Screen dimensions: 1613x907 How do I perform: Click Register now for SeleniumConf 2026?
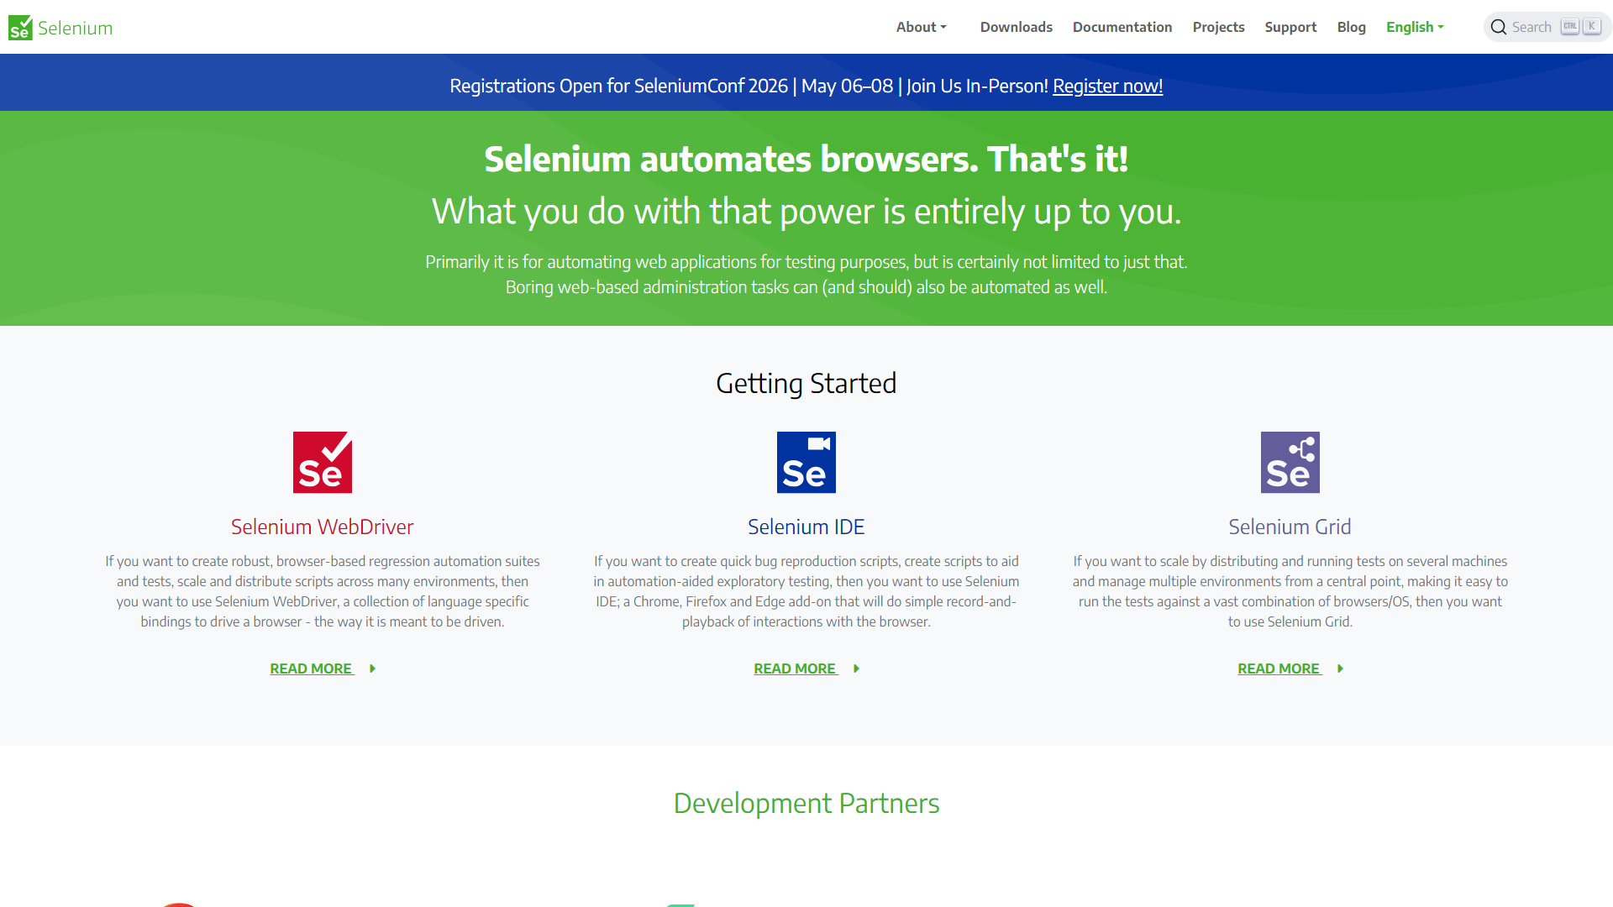pos(1107,86)
